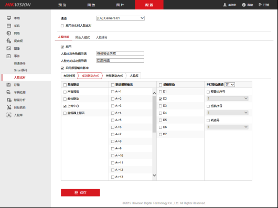Open the 车辆检测 (Vehicle Detection) icon in sidebar

click(x=9, y=92)
